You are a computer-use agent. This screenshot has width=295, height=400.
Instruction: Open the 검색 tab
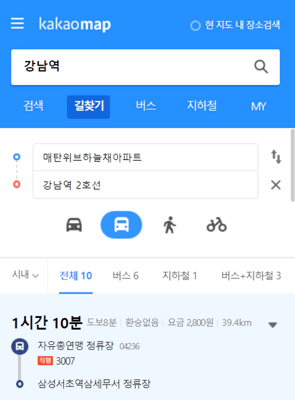(33, 106)
